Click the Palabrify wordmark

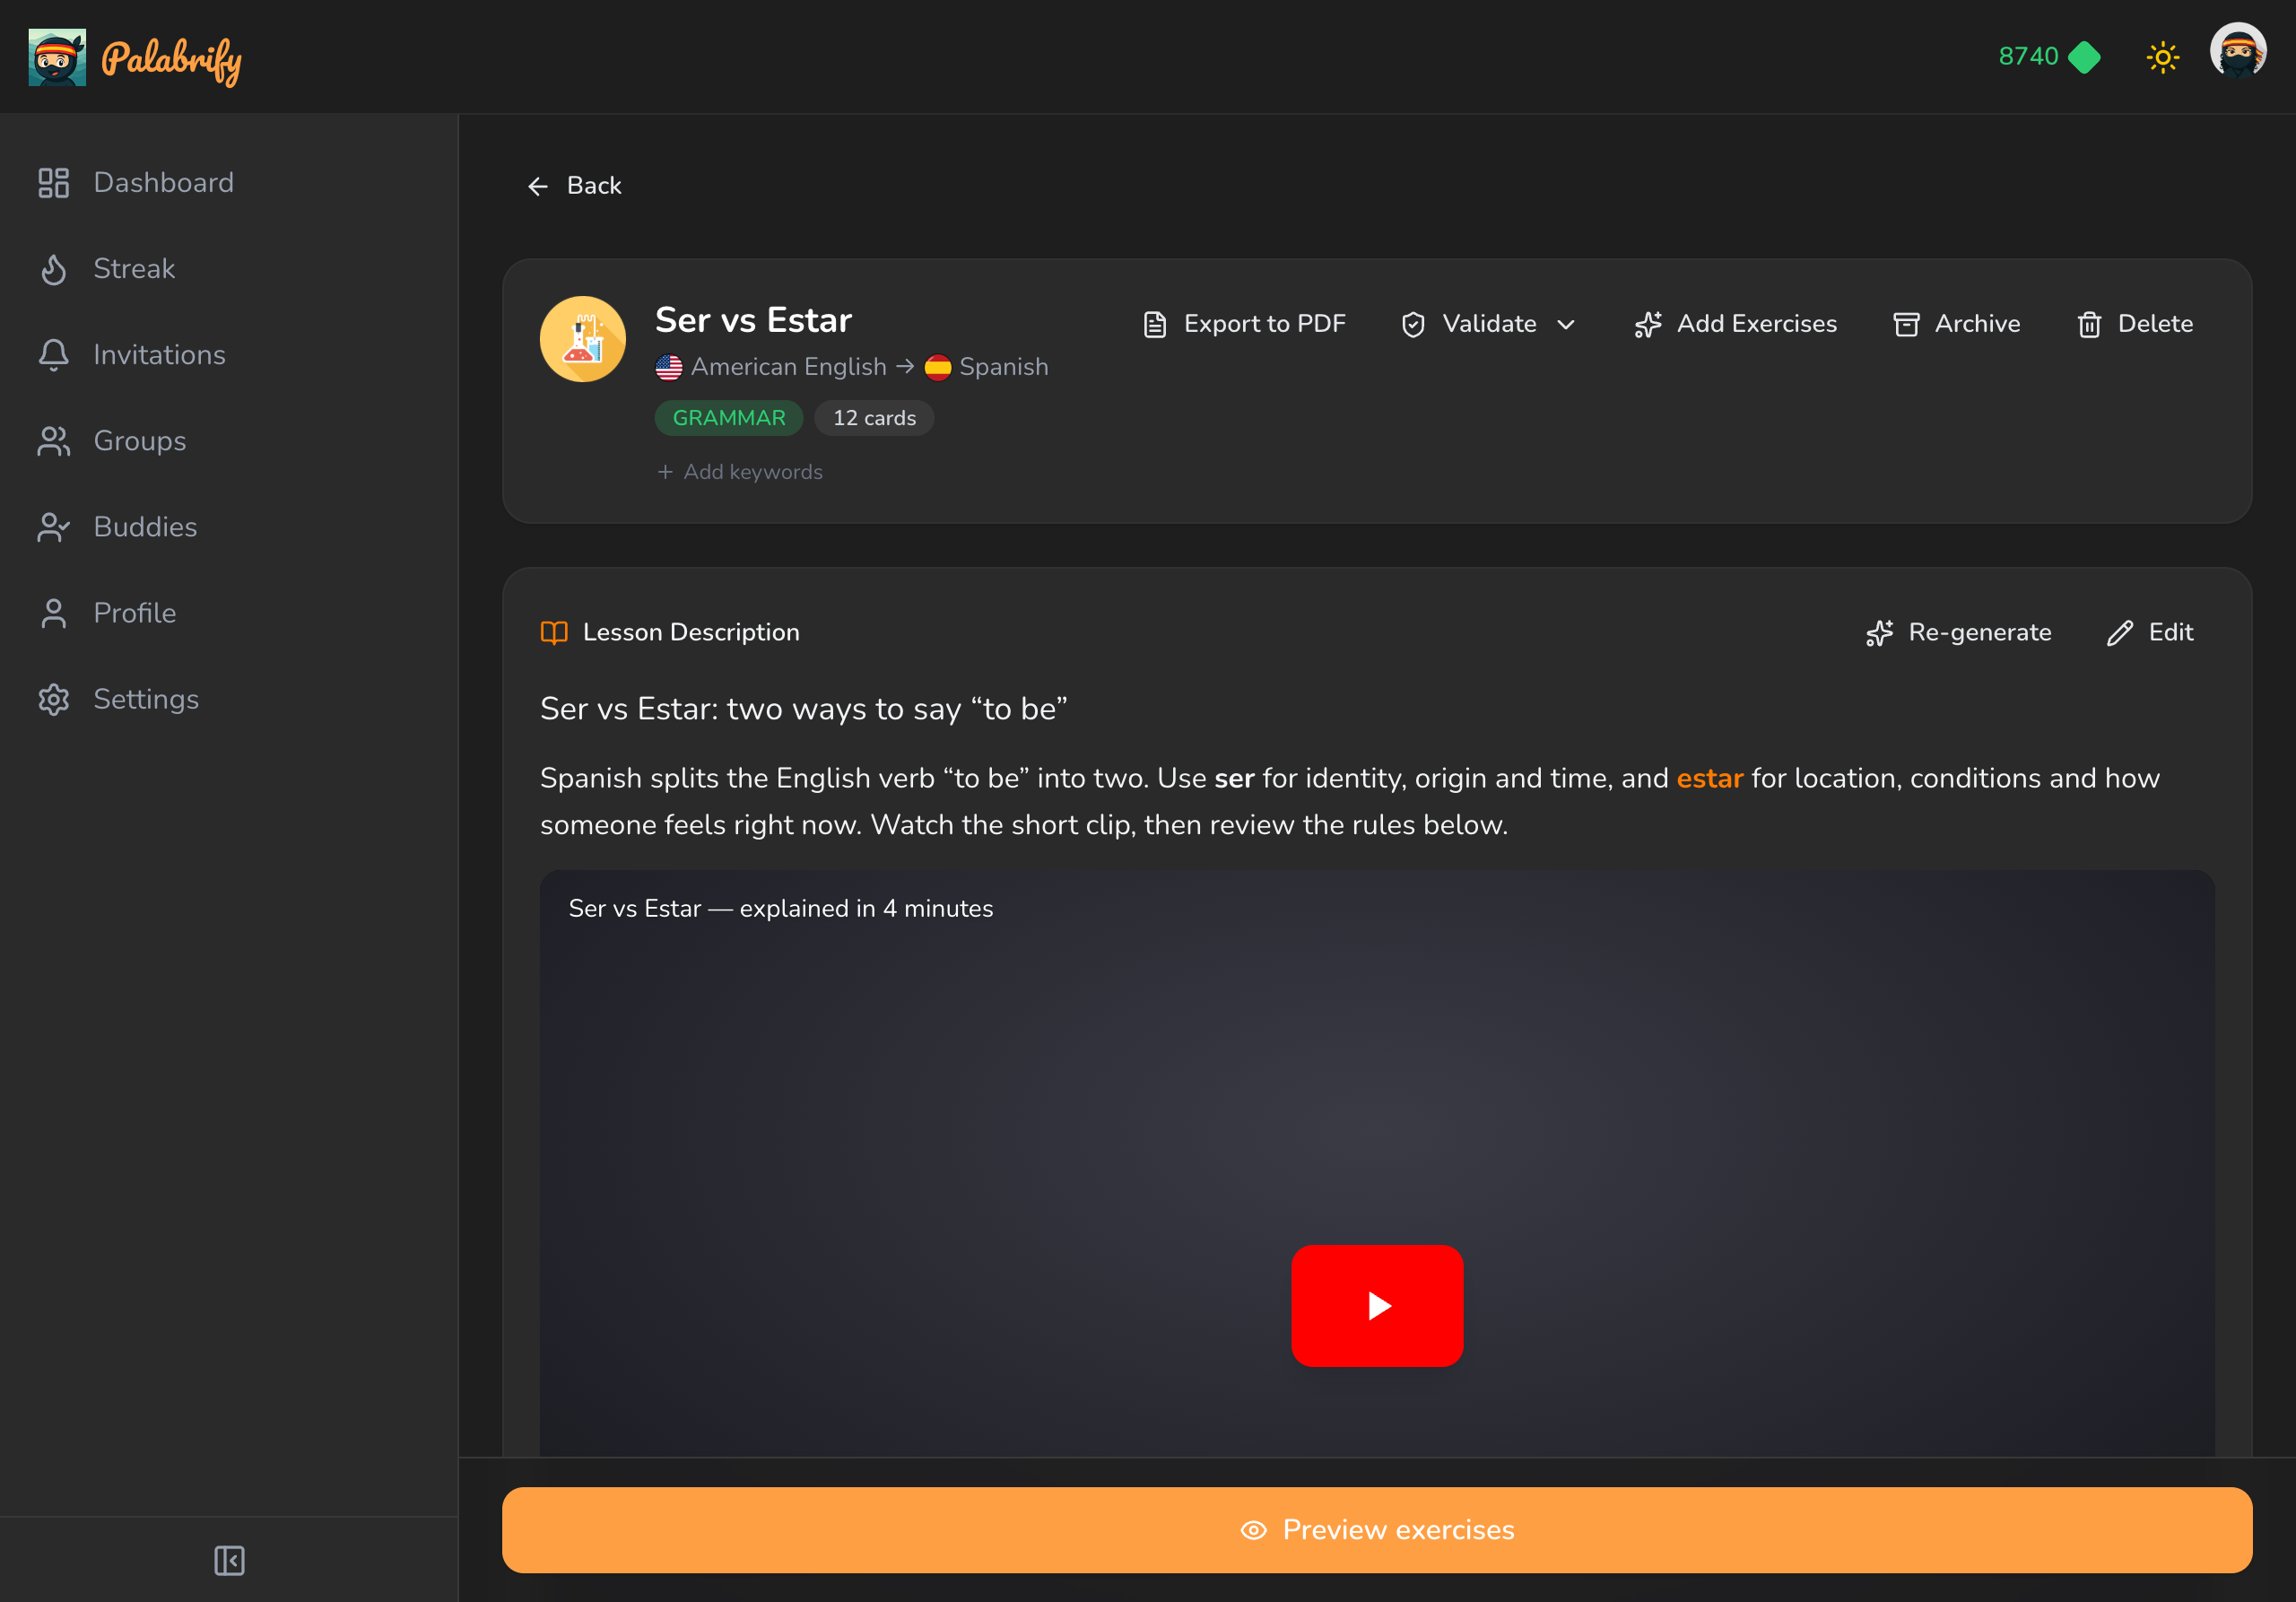coord(172,59)
